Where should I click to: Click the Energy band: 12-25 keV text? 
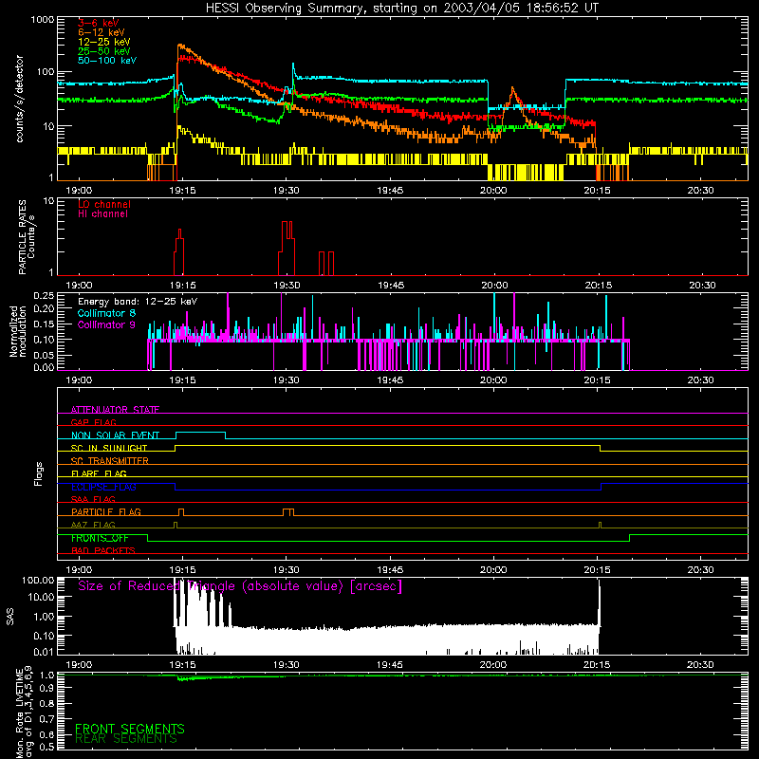click(x=138, y=302)
